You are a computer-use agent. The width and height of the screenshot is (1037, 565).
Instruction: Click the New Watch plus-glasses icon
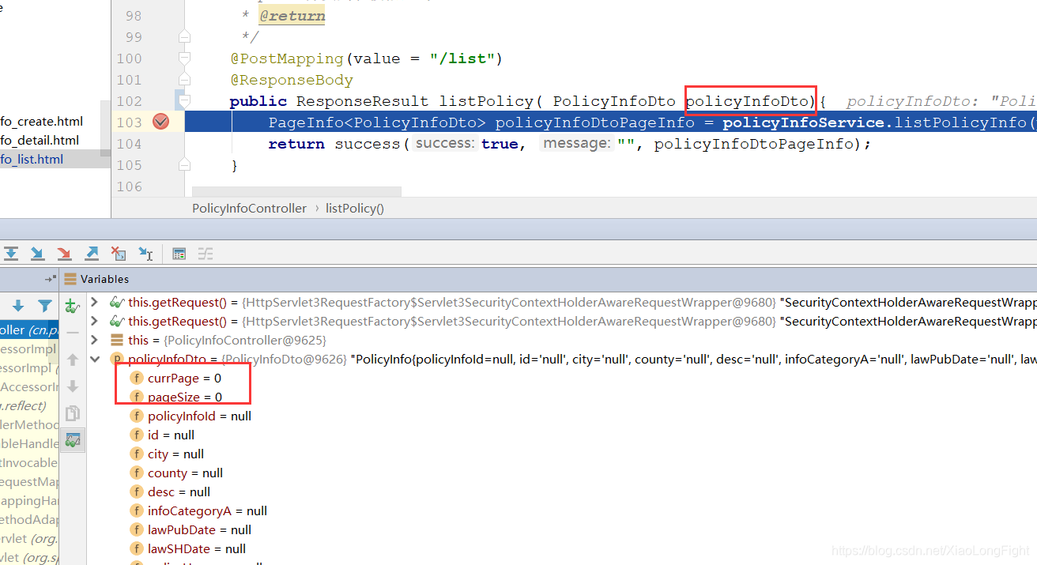(x=72, y=306)
